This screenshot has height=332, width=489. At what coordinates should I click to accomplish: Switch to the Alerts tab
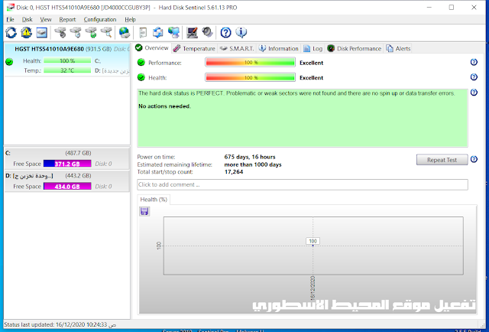399,49
